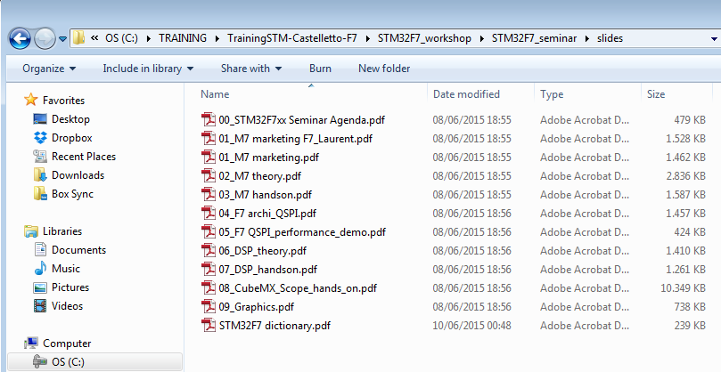Click the Forward navigation arrow
This screenshot has height=372, width=721.
pos(45,38)
